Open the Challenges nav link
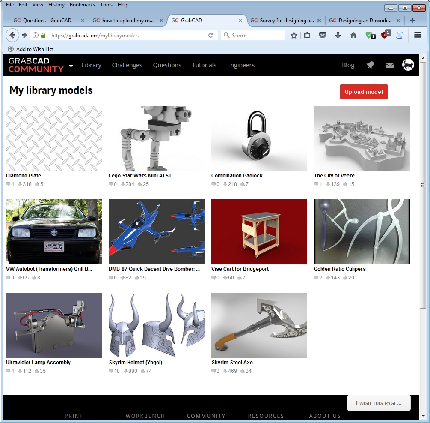 (127, 65)
